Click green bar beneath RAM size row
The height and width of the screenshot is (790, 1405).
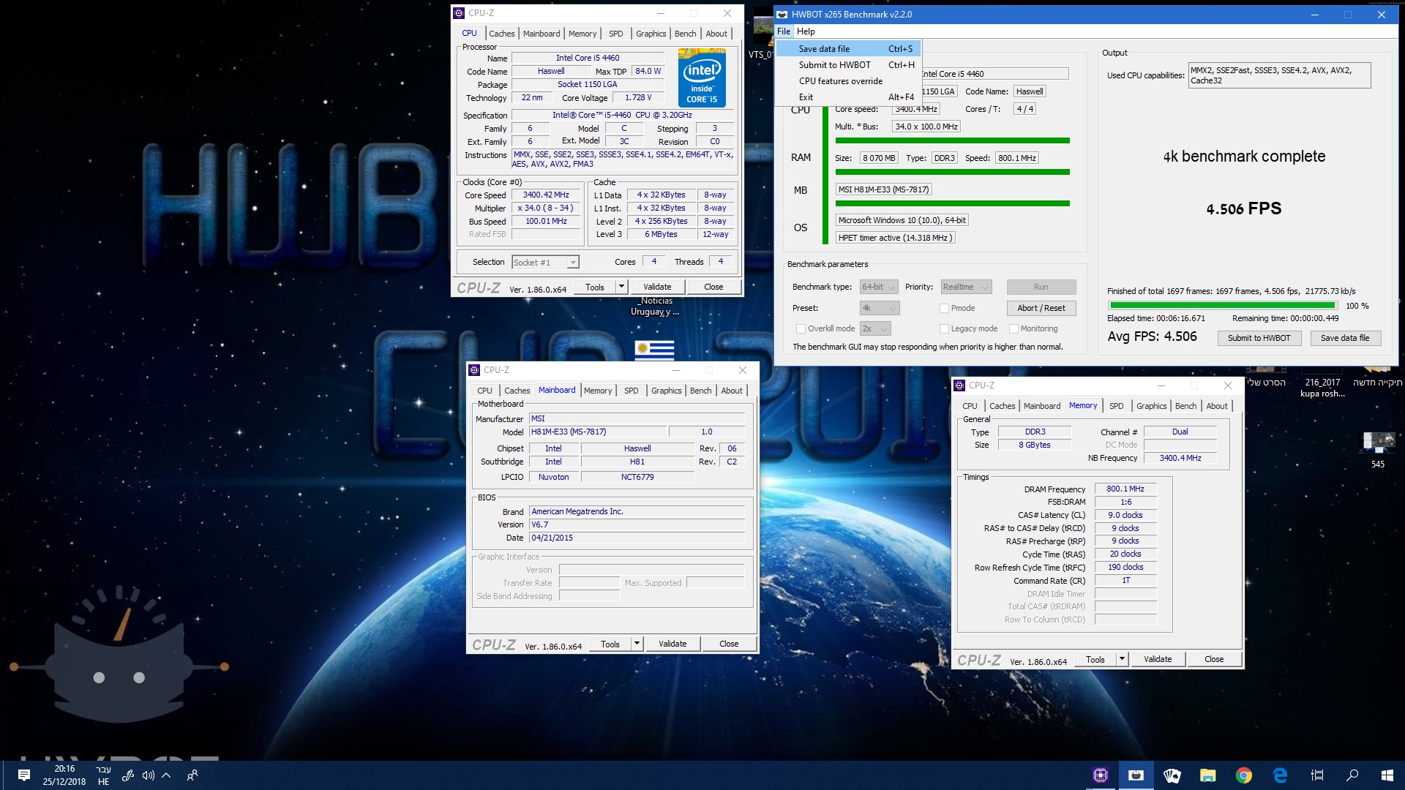pyautogui.click(x=952, y=172)
